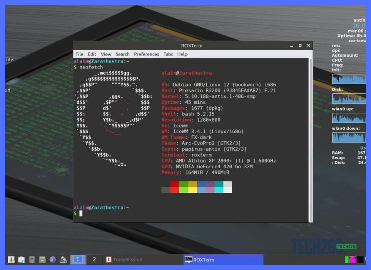Click the Transmission icon in the taskbar
This screenshot has width=371, height=270.
[108, 260]
